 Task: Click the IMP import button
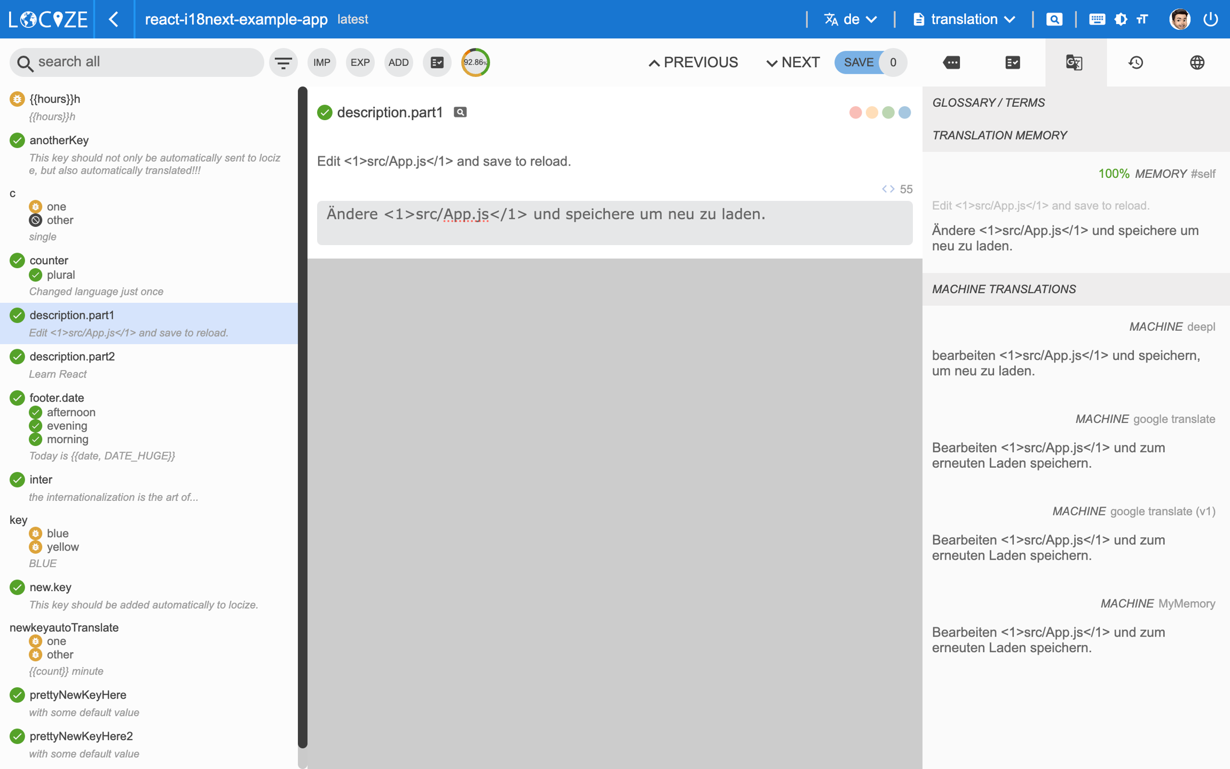click(x=321, y=62)
